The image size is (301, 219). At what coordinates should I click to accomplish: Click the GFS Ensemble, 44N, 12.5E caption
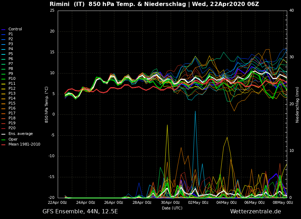[80, 212]
